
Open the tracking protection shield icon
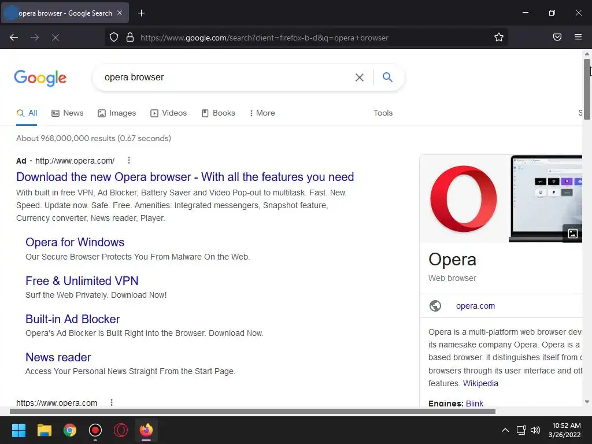[x=114, y=37]
